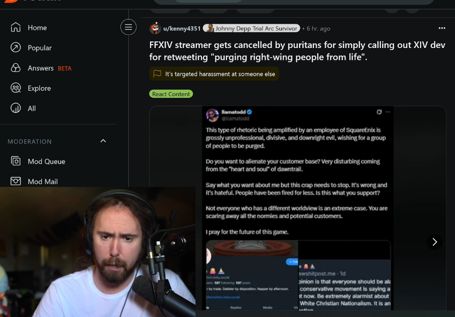Collapse the Moderation section chevron
This screenshot has height=317, width=455.
[x=103, y=141]
